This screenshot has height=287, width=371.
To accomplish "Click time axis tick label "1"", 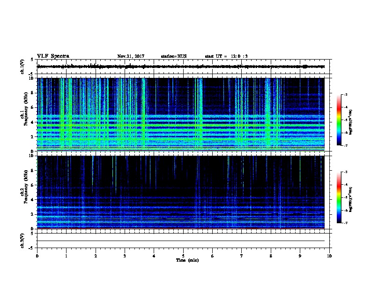I will click(66, 256).
